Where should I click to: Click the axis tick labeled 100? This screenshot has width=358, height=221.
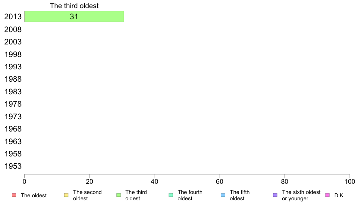coord(350,181)
